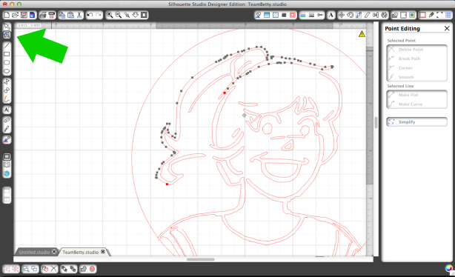Click the vertical scrollbar thumb
455x277 pixels.
376,122
